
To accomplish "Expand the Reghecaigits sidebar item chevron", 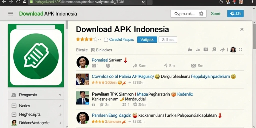I will (x=60, y=114).
